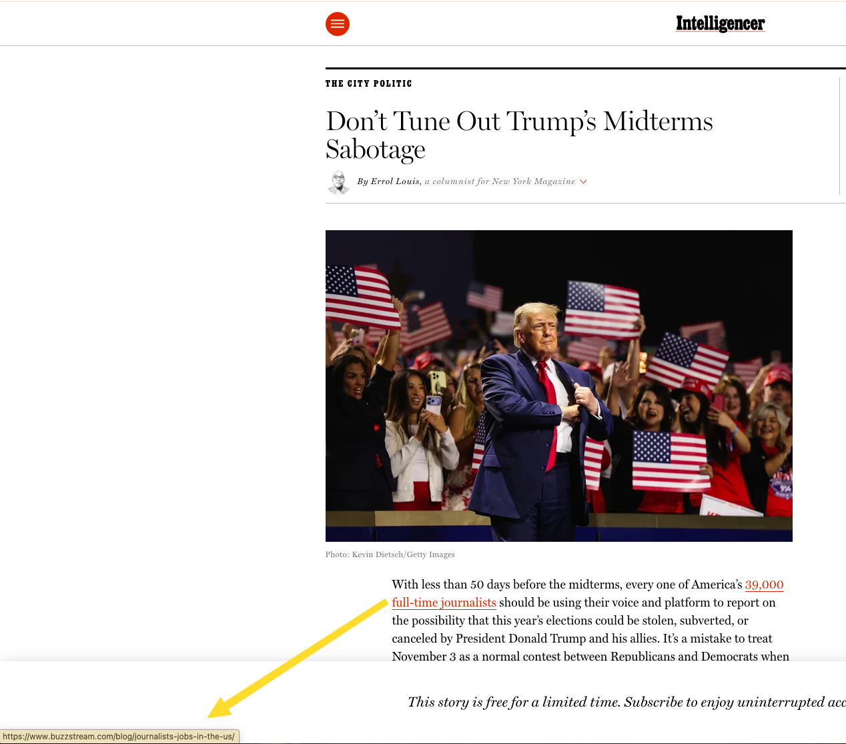The image size is (846, 744).
Task: Open The City Politic section link
Action: pos(368,83)
